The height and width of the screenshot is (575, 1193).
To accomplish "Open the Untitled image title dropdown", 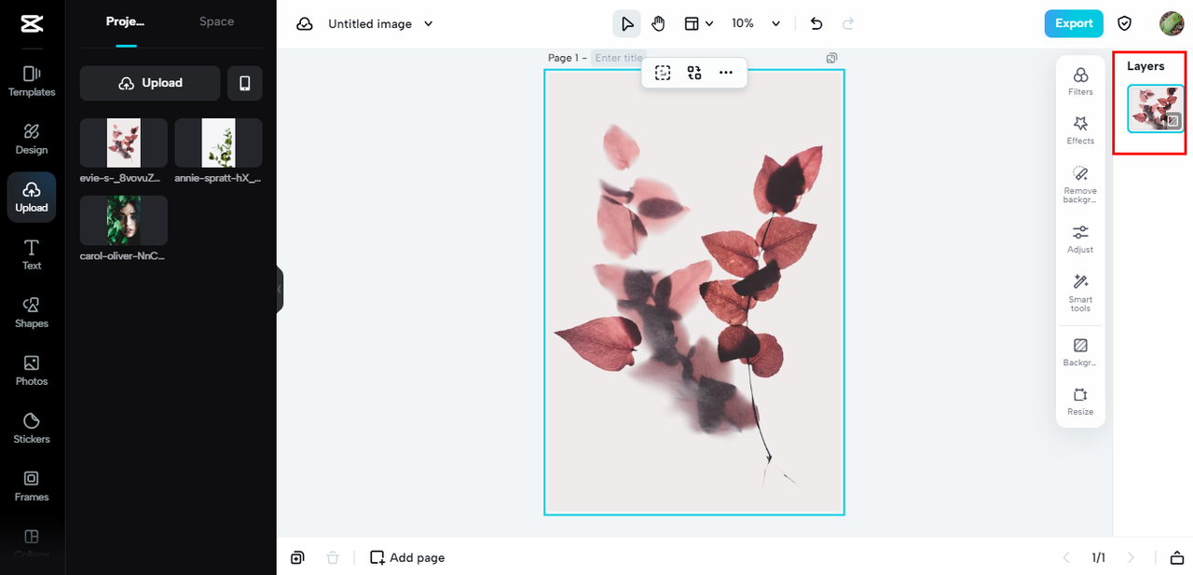I will coord(381,23).
